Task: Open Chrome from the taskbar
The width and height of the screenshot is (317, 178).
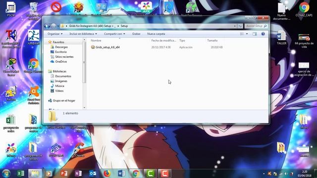Action: (136, 174)
